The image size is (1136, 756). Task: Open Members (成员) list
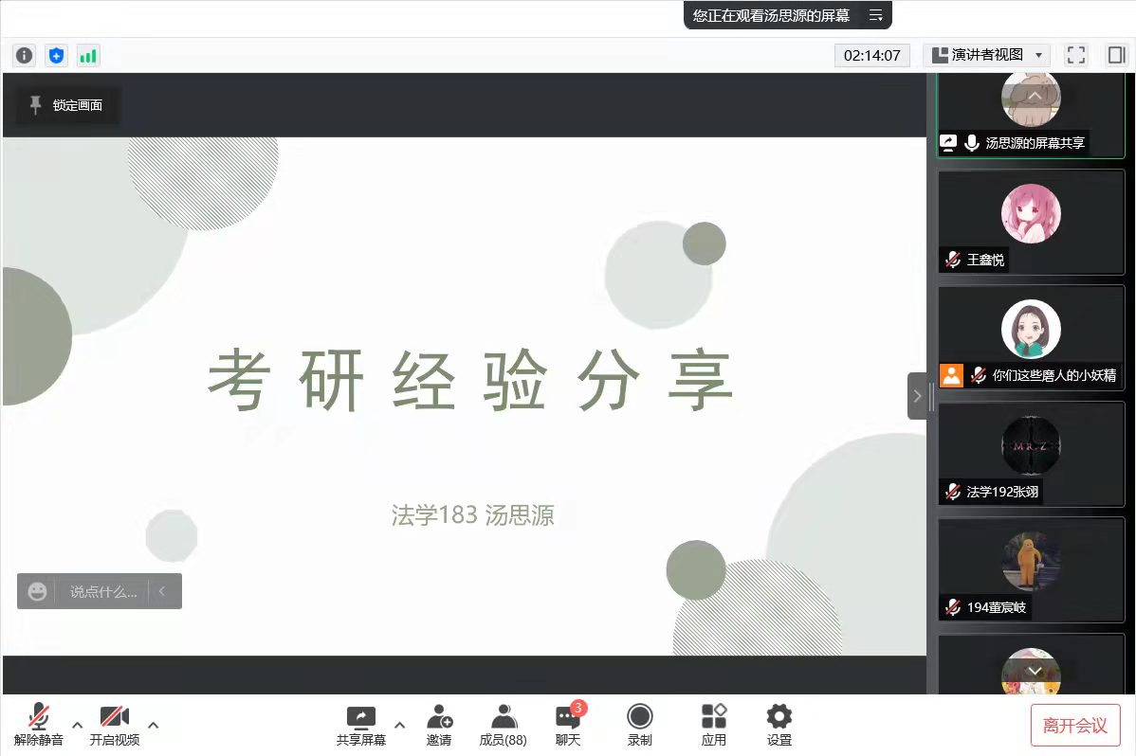click(504, 726)
